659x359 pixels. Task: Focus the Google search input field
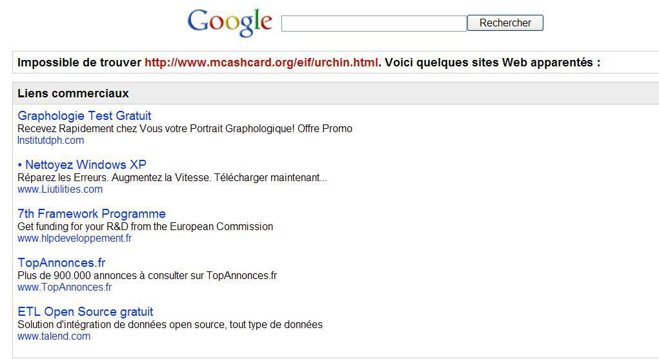374,23
